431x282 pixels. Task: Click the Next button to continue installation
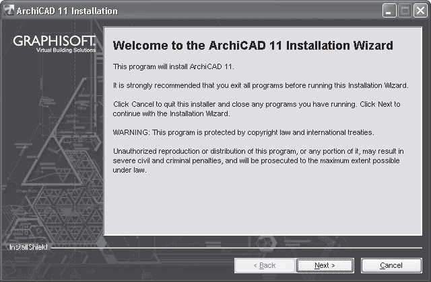click(325, 265)
